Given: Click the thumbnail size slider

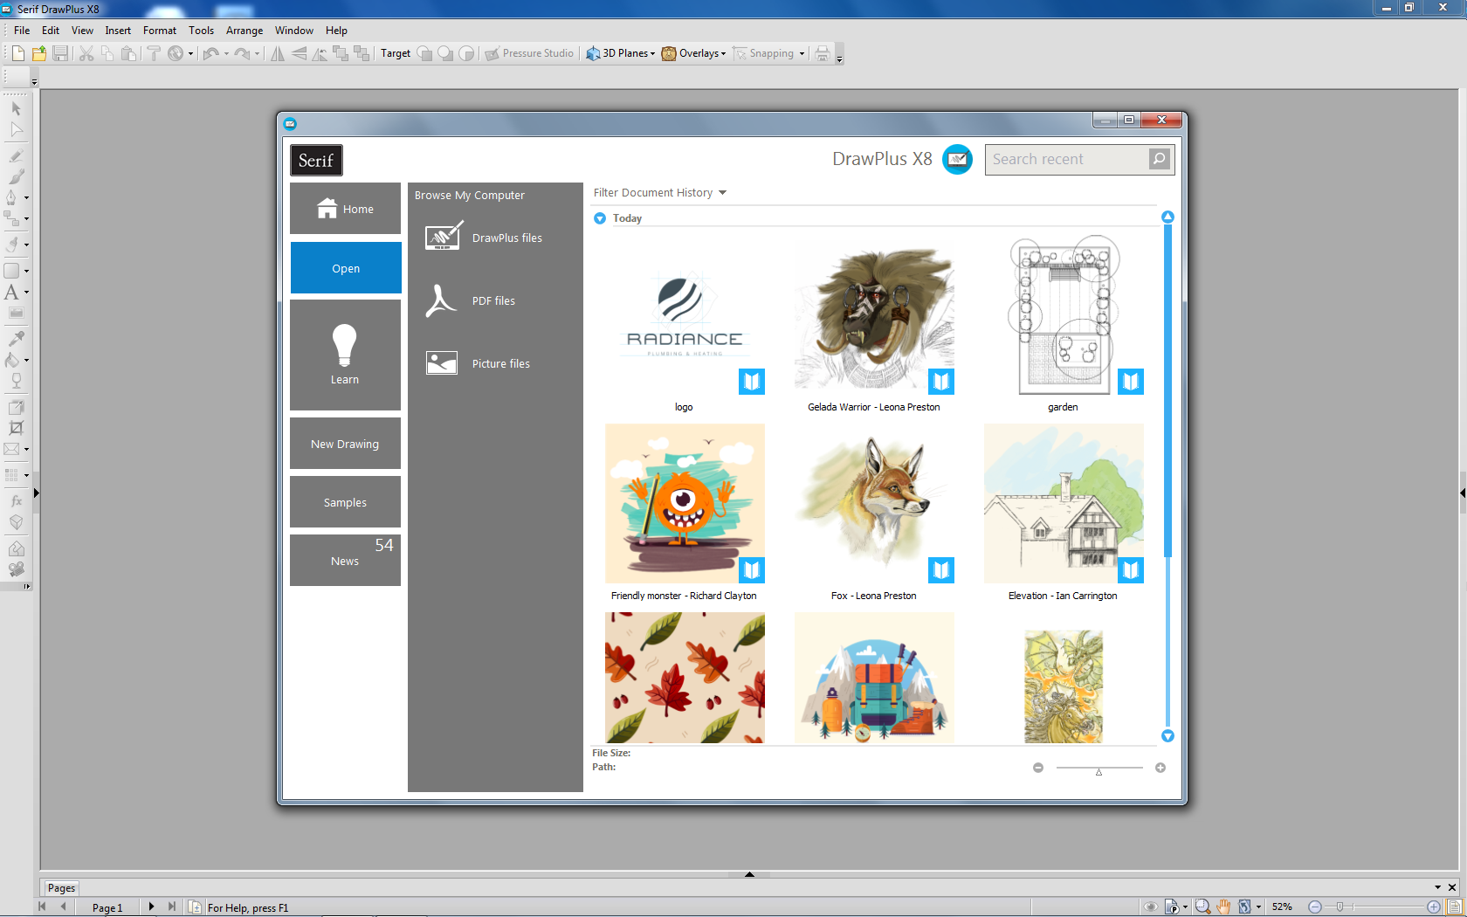Looking at the screenshot, I should point(1099,769).
